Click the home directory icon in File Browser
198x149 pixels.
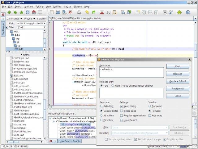click(x=34, y=12)
